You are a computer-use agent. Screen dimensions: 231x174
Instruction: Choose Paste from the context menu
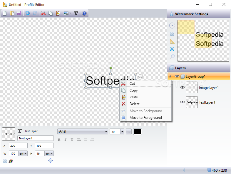pyautogui.click(x=145, y=97)
